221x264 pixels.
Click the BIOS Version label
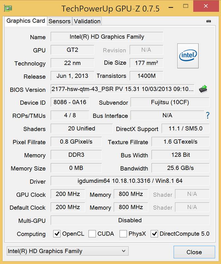(28, 90)
